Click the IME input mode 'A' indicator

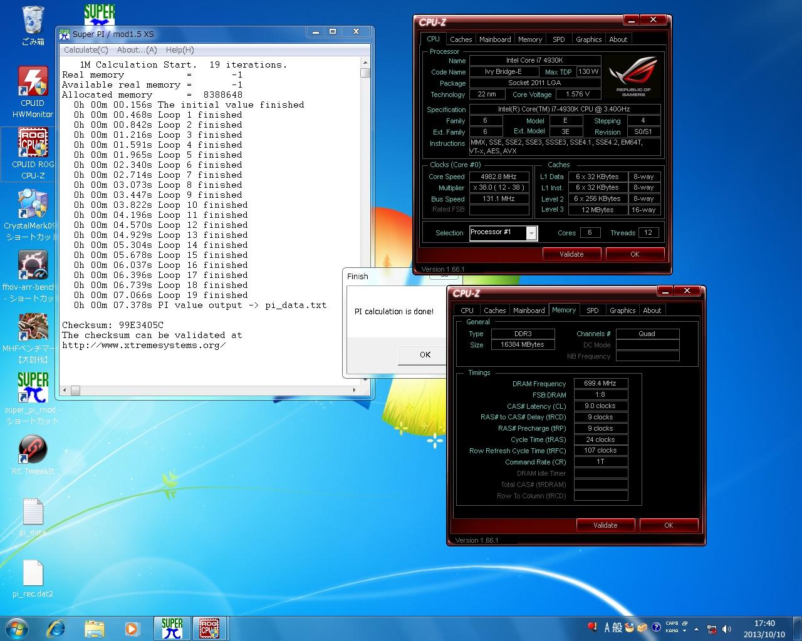[x=608, y=627]
